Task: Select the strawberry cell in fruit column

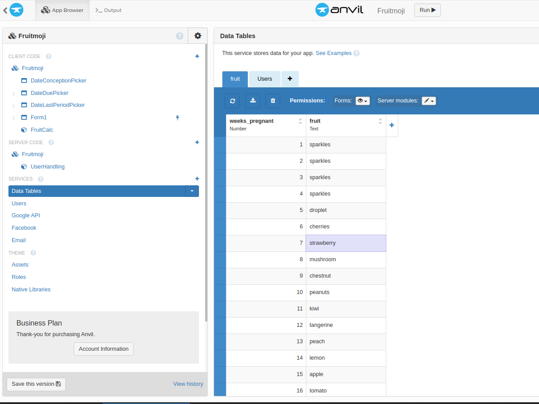Action: [345, 243]
